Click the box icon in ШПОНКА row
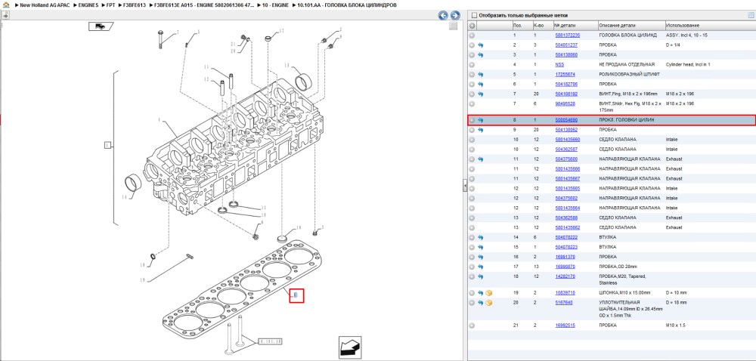Viewport: 756px width, 361px height. 488,292
